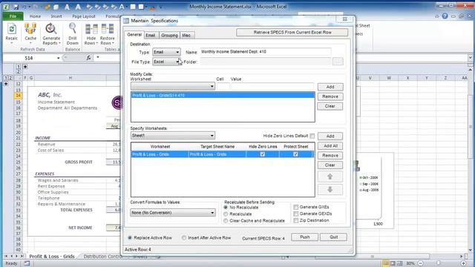Click Add button in Modify Cells section
The height and width of the screenshot is (267, 475).
click(330, 87)
